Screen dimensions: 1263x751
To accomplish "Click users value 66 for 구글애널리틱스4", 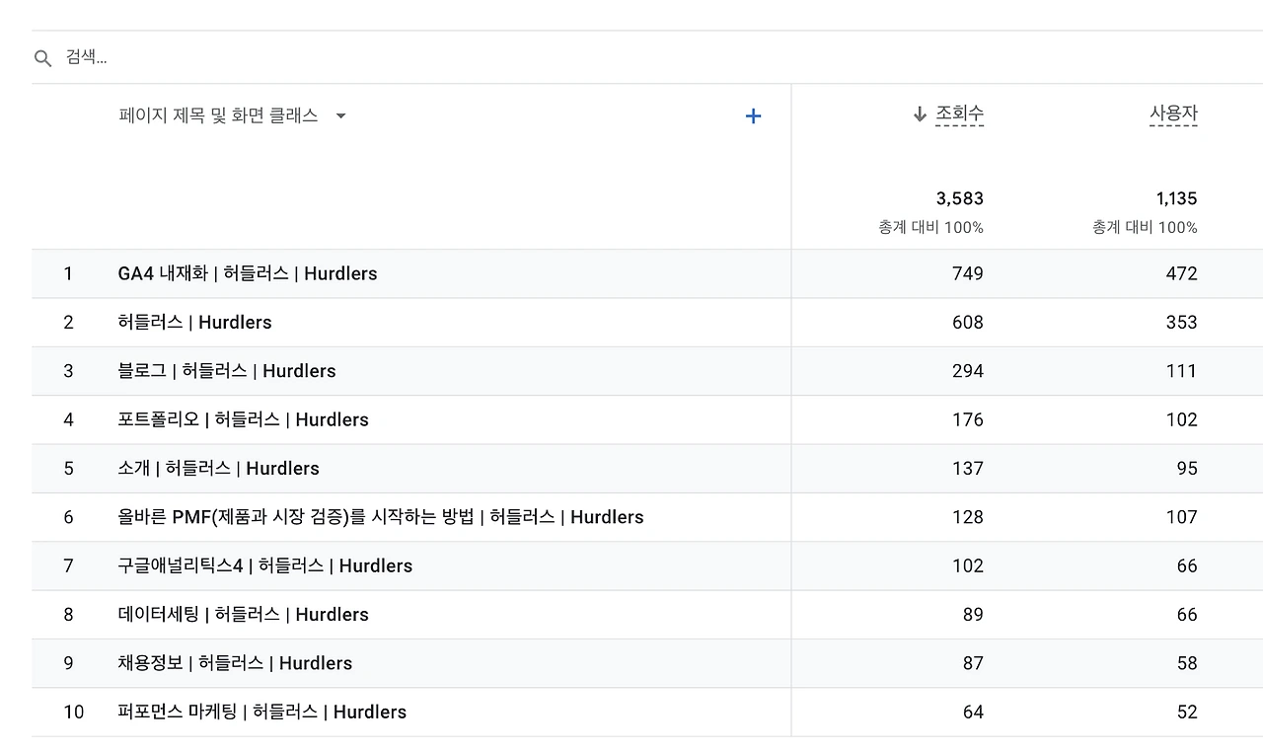I will coord(1187,565).
